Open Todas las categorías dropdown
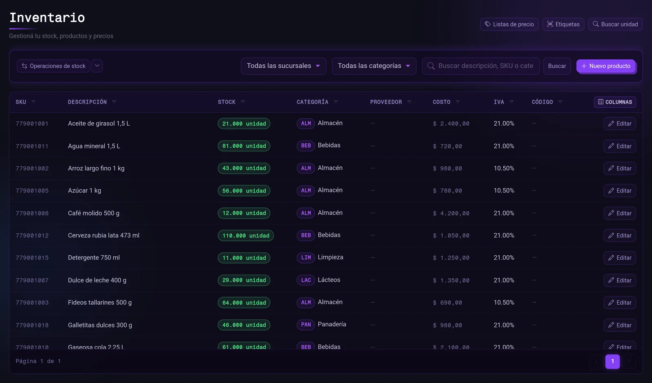Viewport: 652px width, 383px height. click(x=374, y=66)
